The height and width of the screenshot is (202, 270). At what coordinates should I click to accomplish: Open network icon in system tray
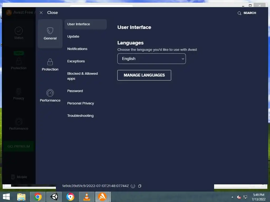point(245,197)
